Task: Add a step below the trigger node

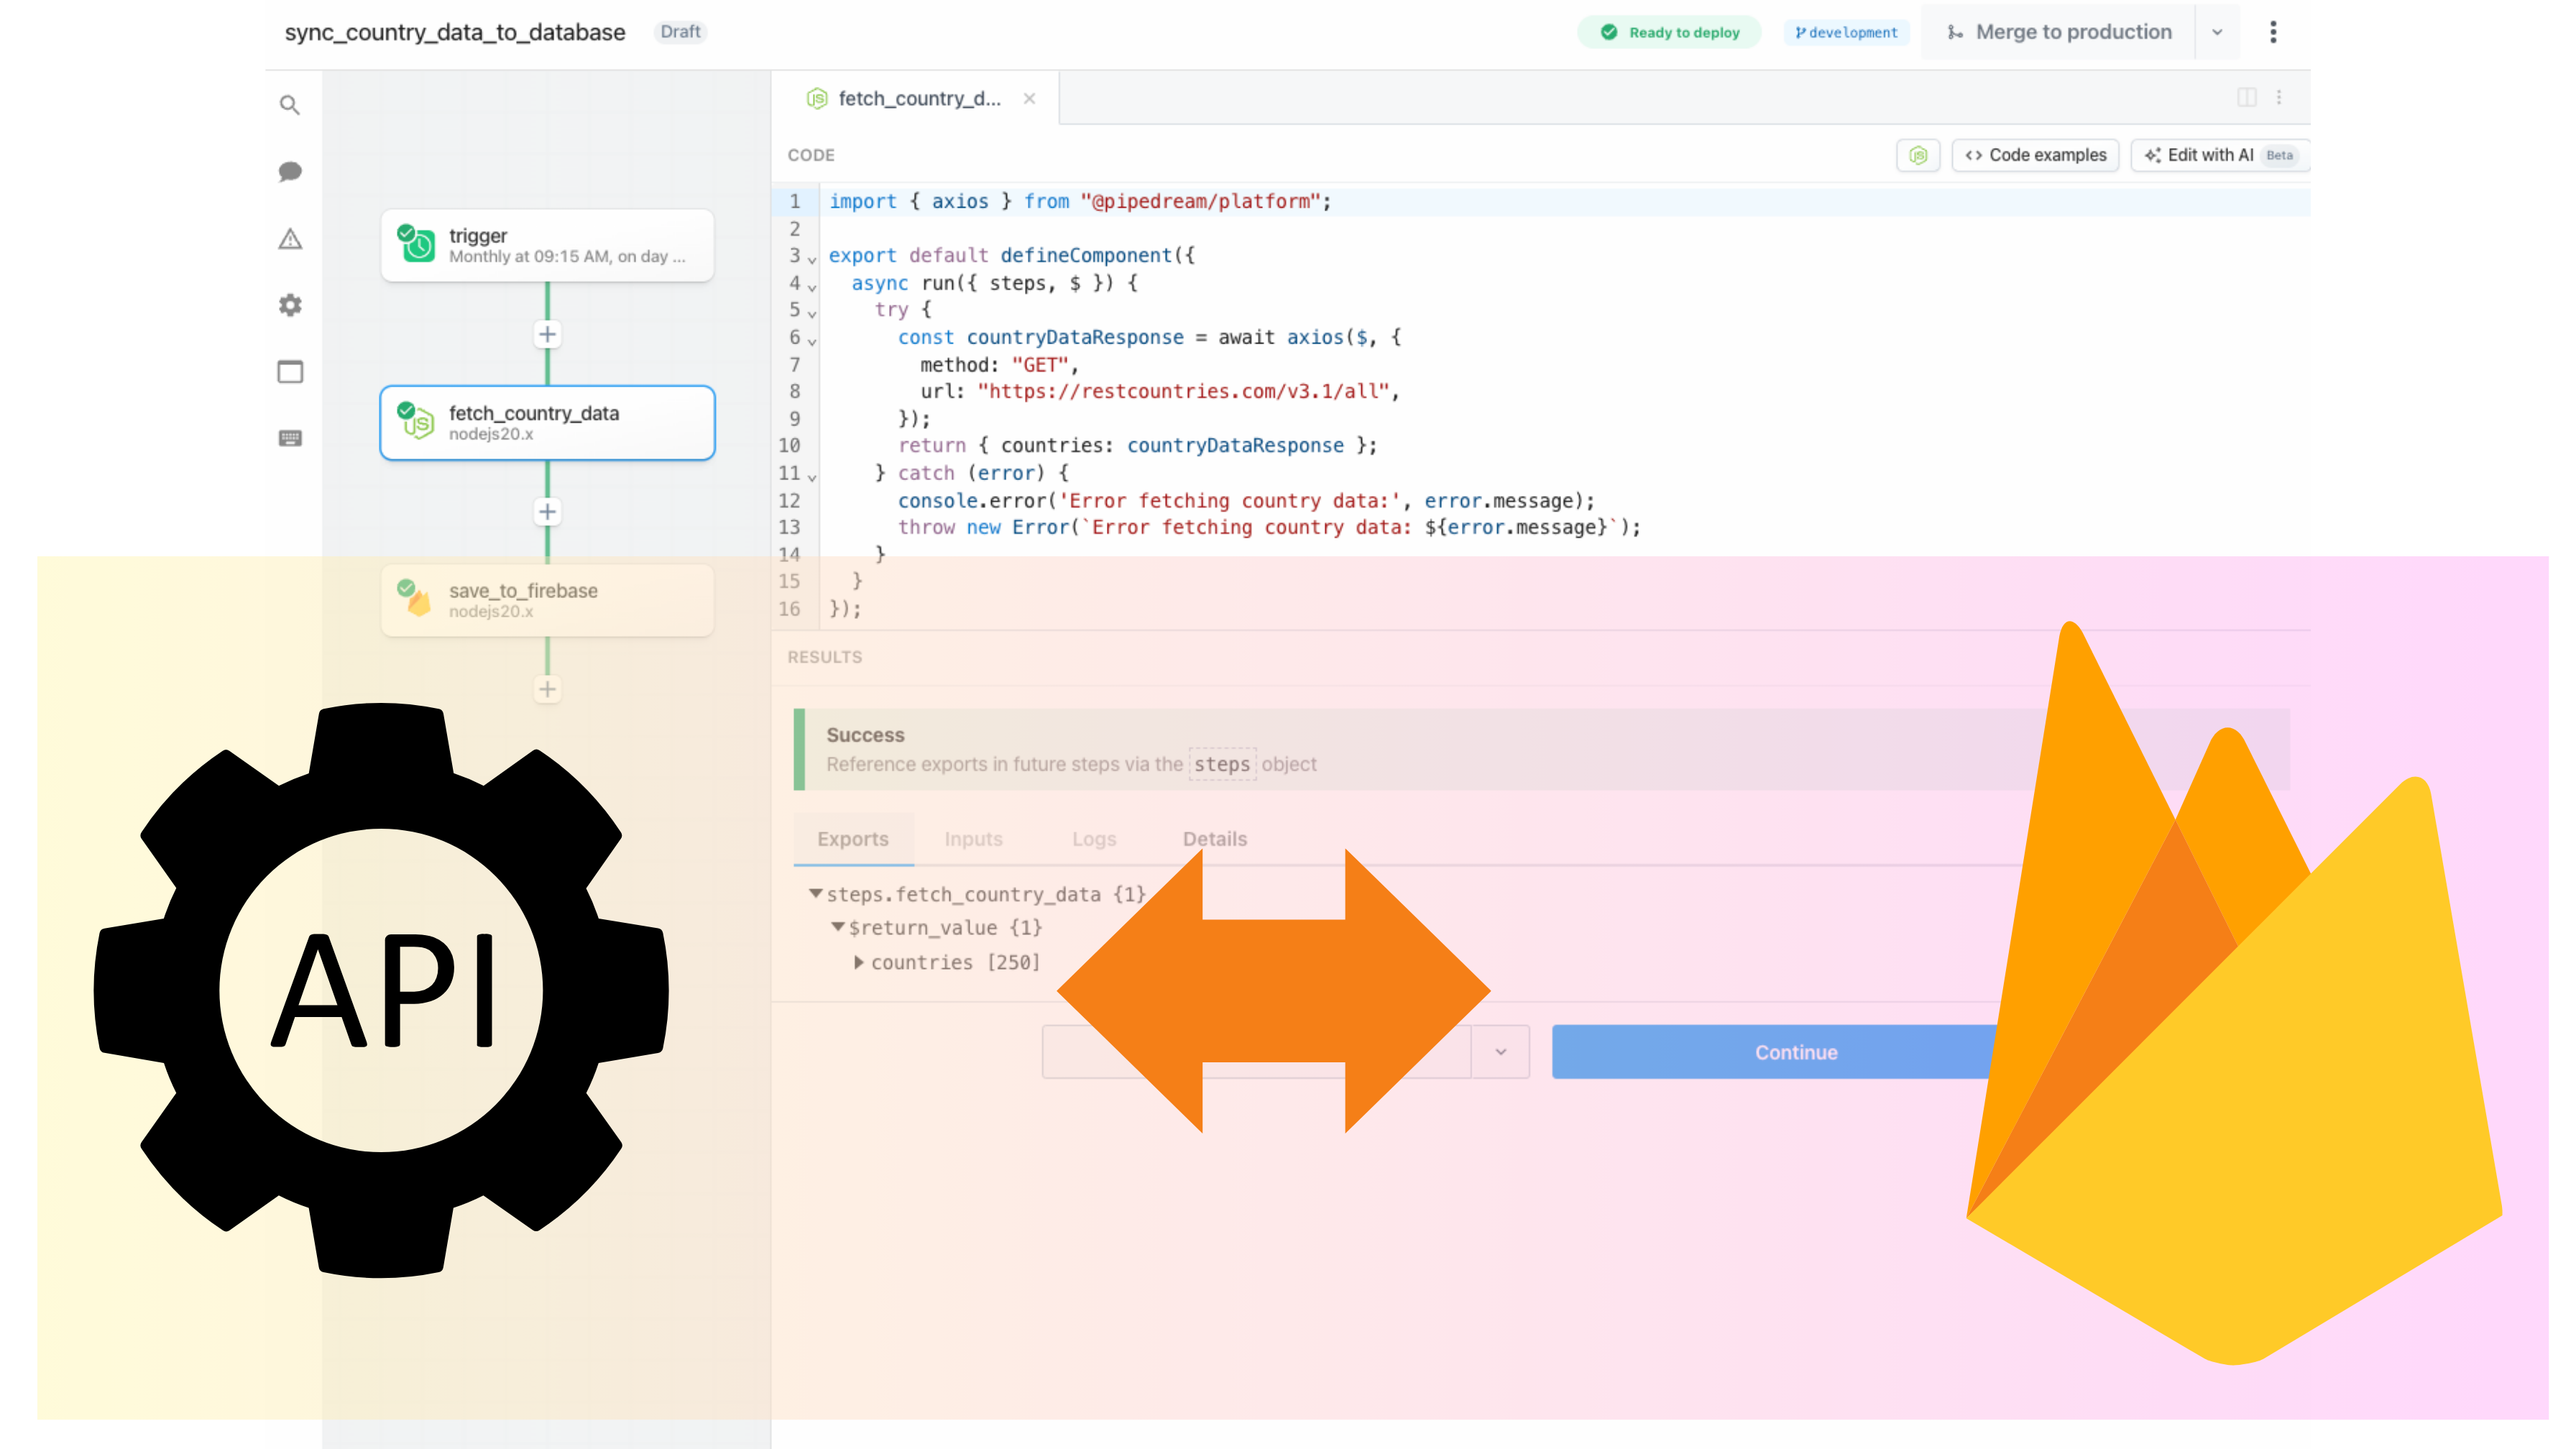Action: point(547,334)
